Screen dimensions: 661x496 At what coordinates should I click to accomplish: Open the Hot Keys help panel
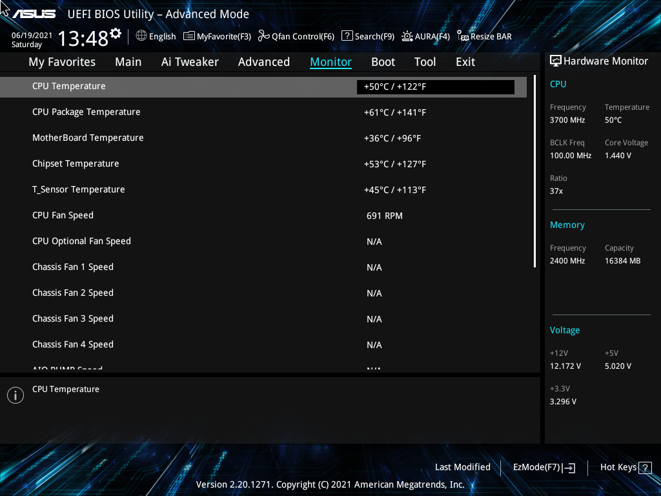[624, 467]
